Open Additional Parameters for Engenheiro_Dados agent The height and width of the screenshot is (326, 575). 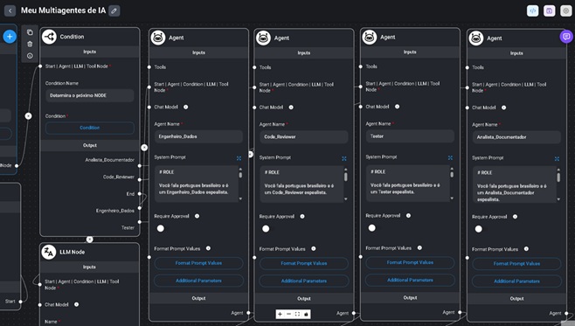coord(198,281)
